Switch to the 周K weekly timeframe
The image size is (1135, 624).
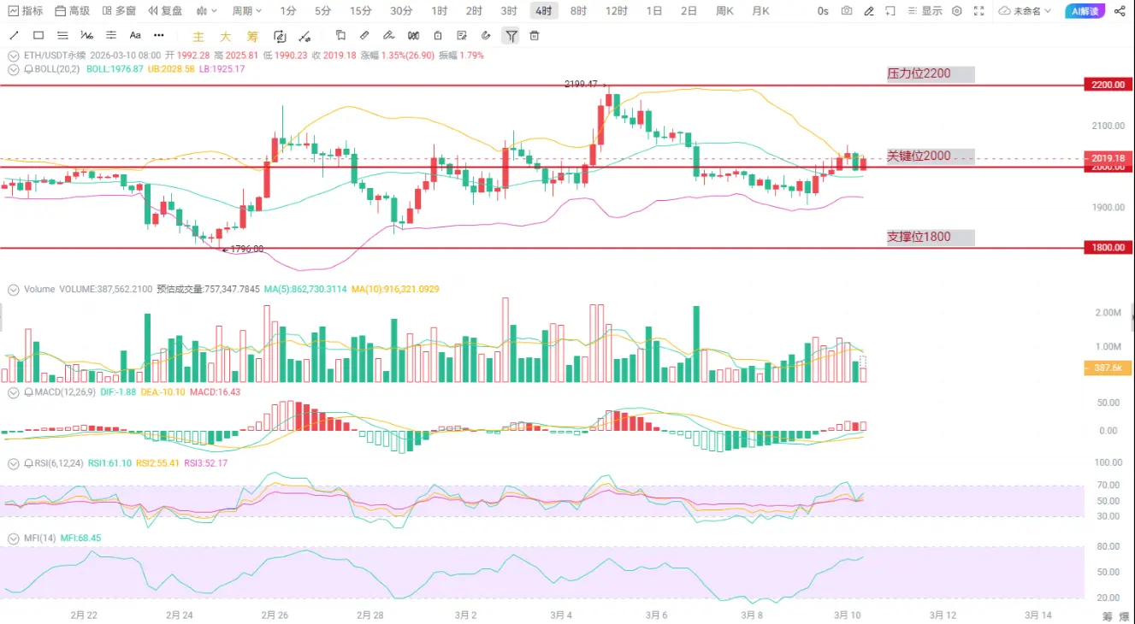click(x=724, y=11)
